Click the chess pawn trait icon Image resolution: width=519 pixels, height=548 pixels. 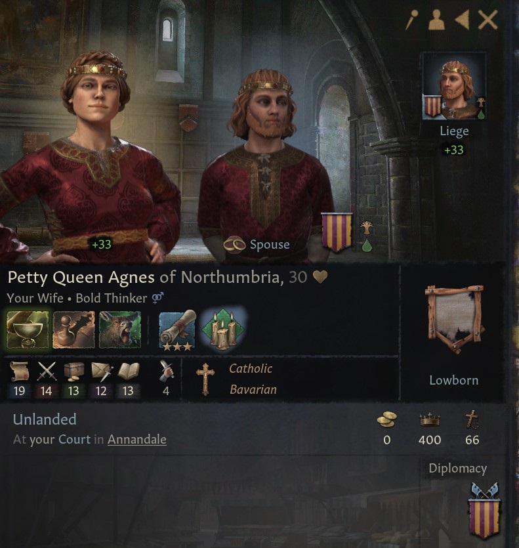click(x=73, y=330)
